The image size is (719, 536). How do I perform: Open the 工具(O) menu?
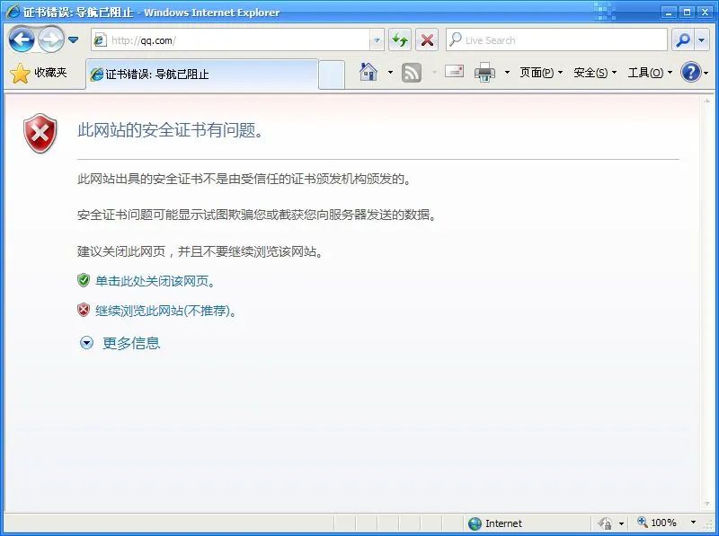650,73
